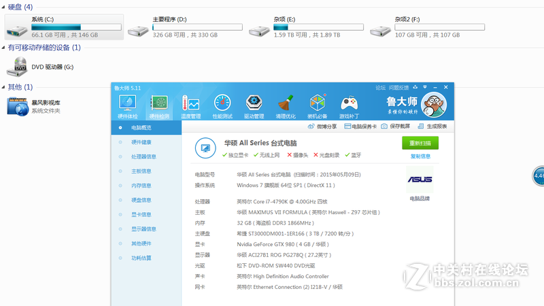Collapse the 其他 (1) group
The width and height of the screenshot is (544, 306).
coord(3,87)
